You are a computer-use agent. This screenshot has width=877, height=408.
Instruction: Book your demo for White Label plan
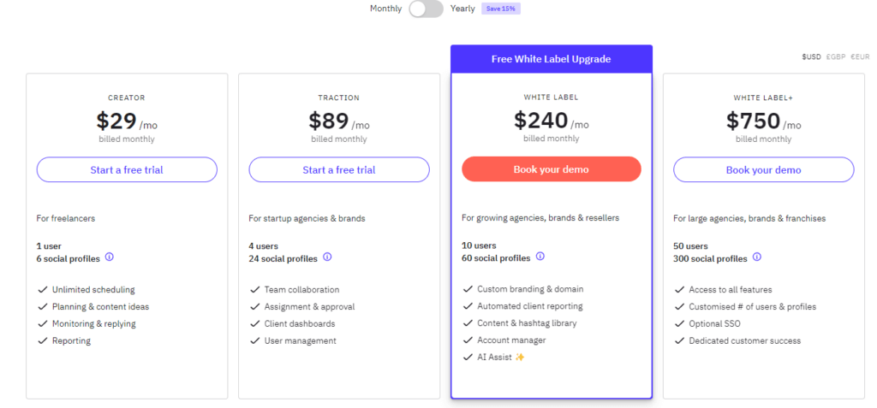(x=551, y=169)
